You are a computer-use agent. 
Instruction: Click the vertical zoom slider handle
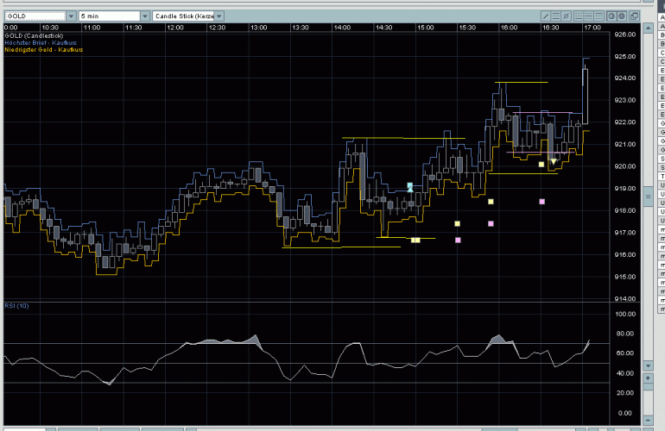click(646, 195)
